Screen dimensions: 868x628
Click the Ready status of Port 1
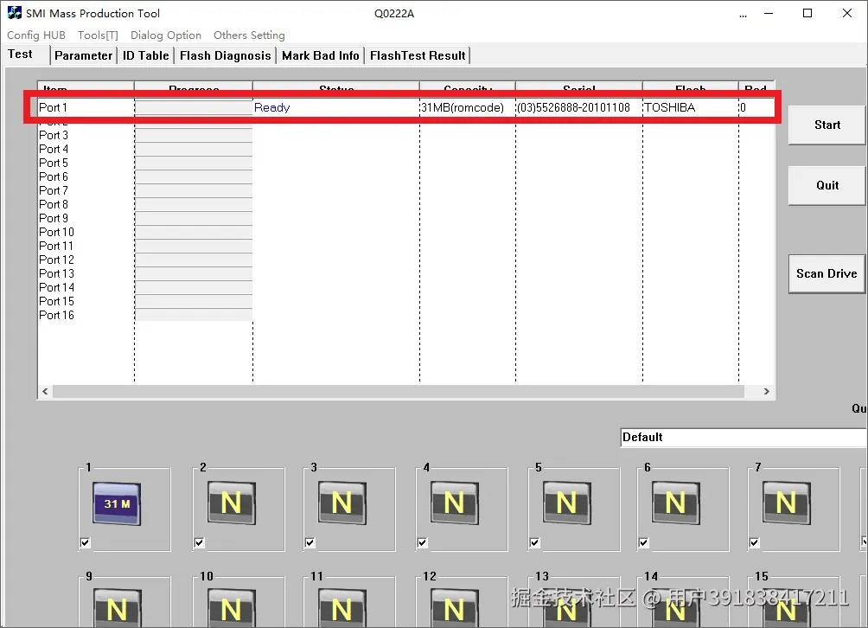pyautogui.click(x=271, y=107)
